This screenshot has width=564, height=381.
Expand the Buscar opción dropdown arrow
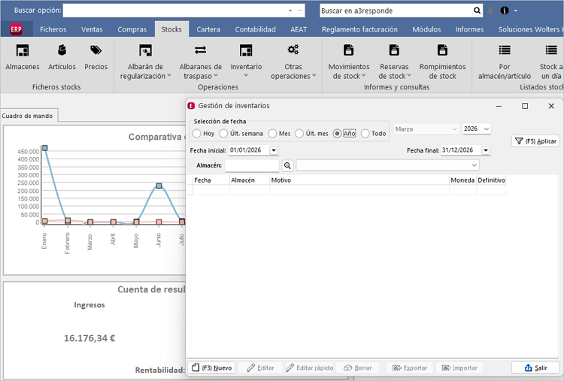click(x=290, y=11)
